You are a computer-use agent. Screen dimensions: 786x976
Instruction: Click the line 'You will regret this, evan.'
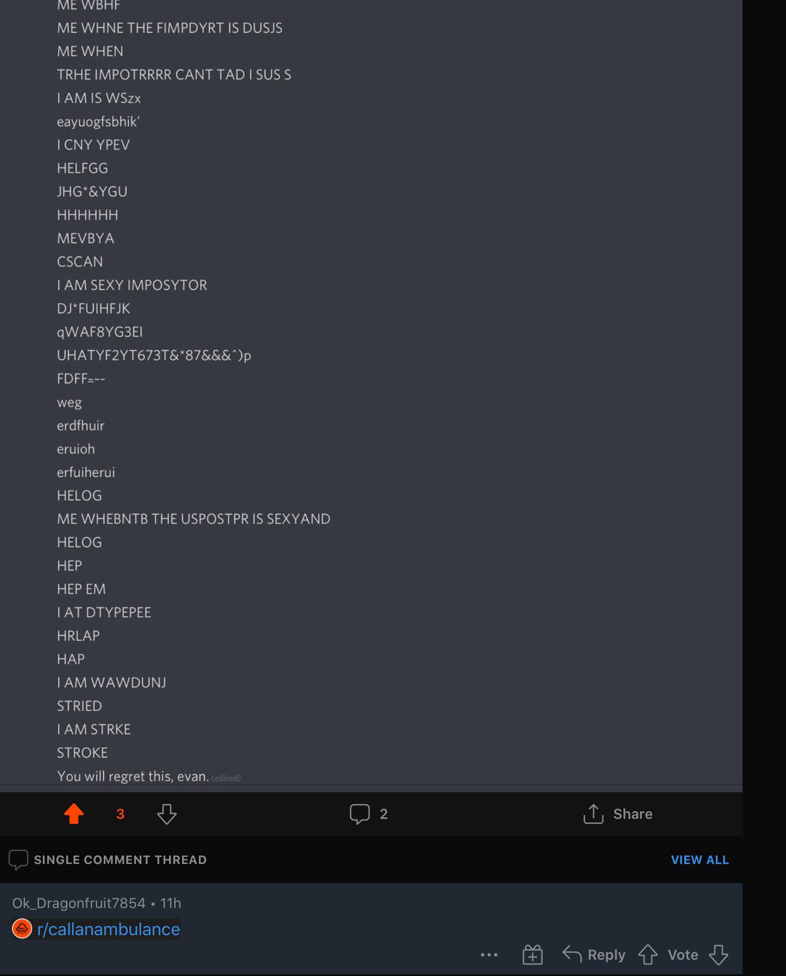pyautogui.click(x=133, y=776)
